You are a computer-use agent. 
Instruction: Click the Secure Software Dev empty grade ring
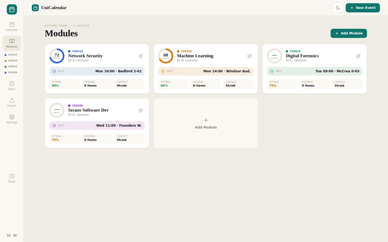[x=57, y=110]
